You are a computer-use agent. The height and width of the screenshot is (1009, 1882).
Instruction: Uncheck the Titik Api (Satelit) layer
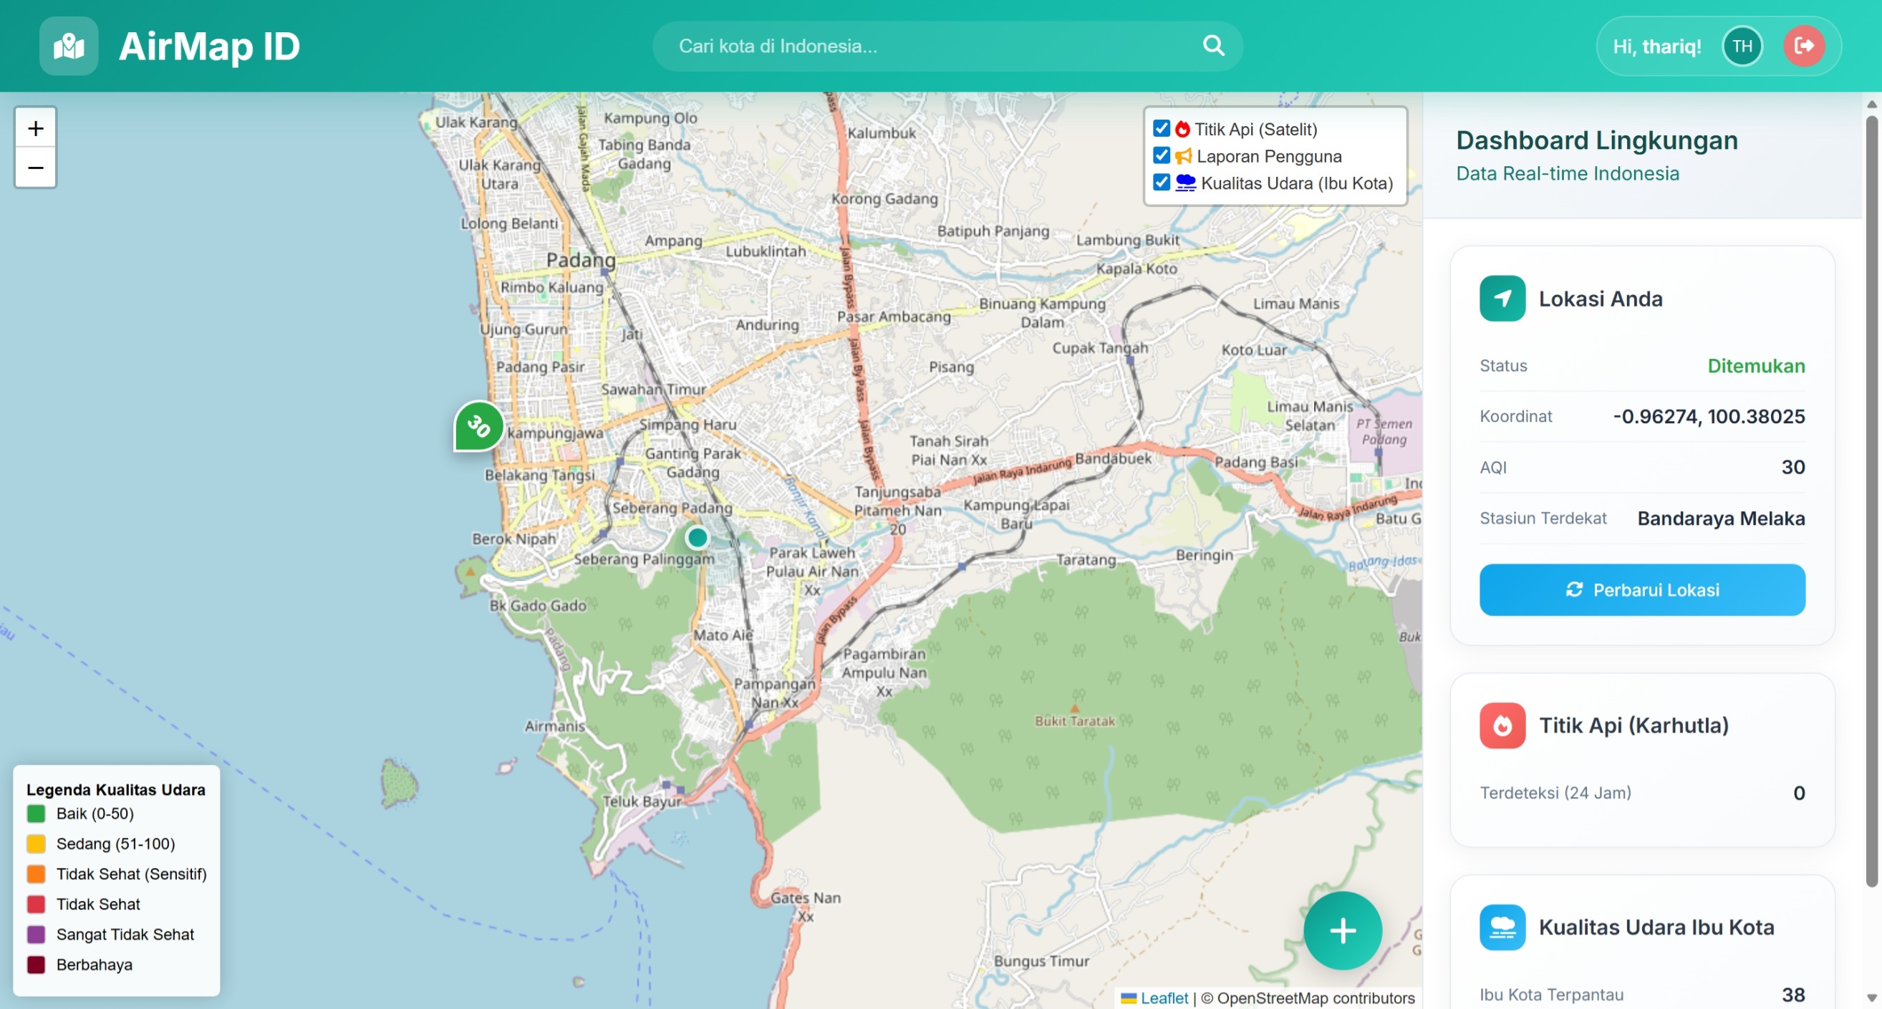pyautogui.click(x=1161, y=129)
